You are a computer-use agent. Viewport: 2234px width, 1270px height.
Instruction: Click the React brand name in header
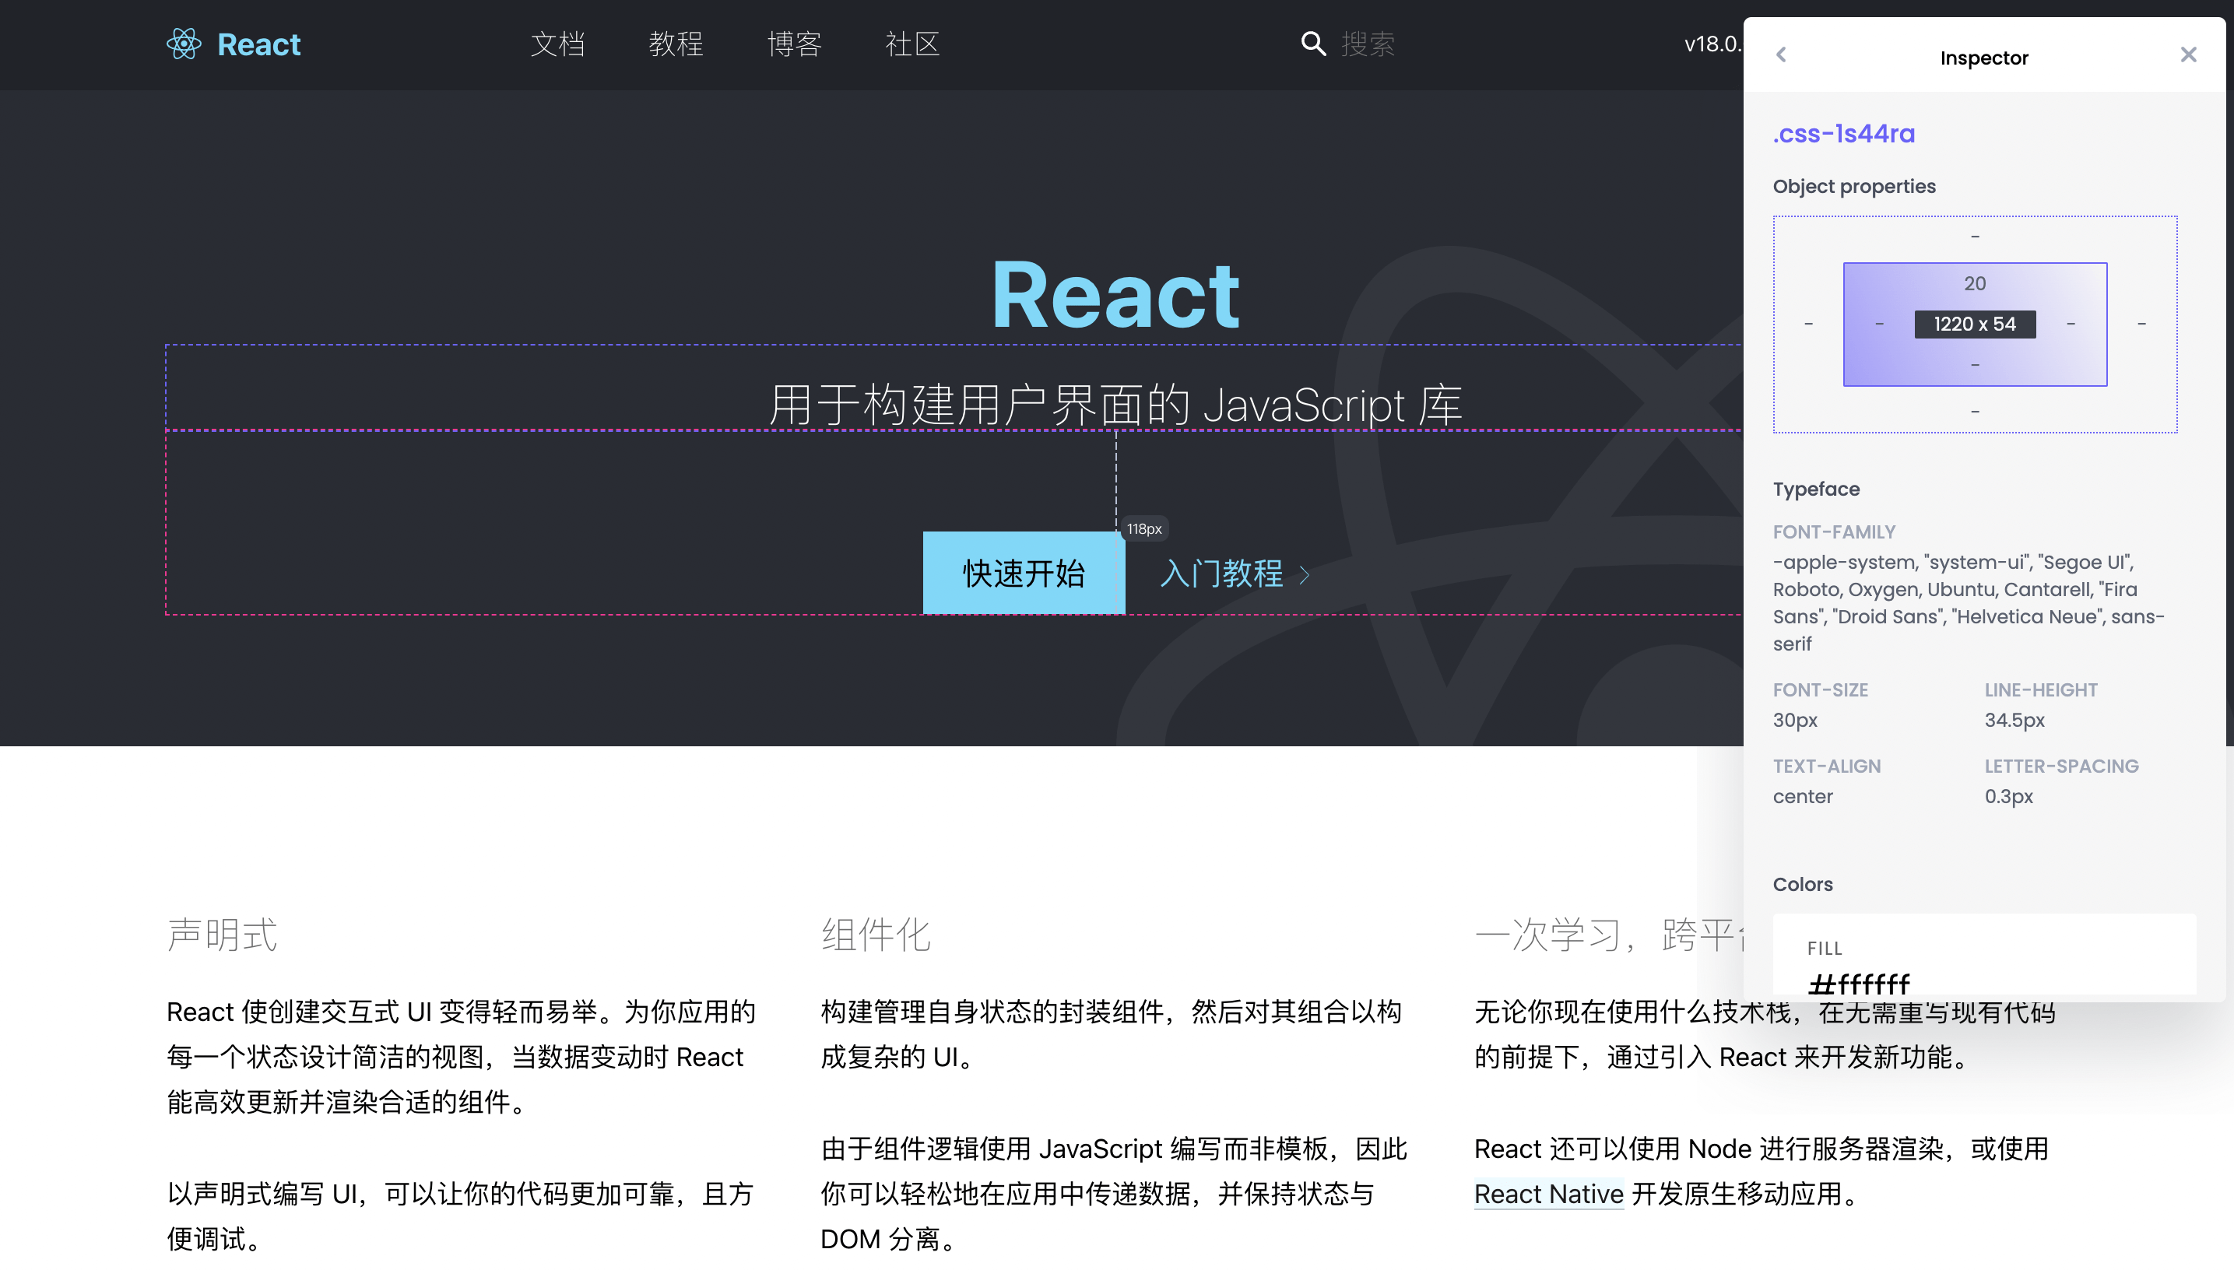[x=258, y=44]
